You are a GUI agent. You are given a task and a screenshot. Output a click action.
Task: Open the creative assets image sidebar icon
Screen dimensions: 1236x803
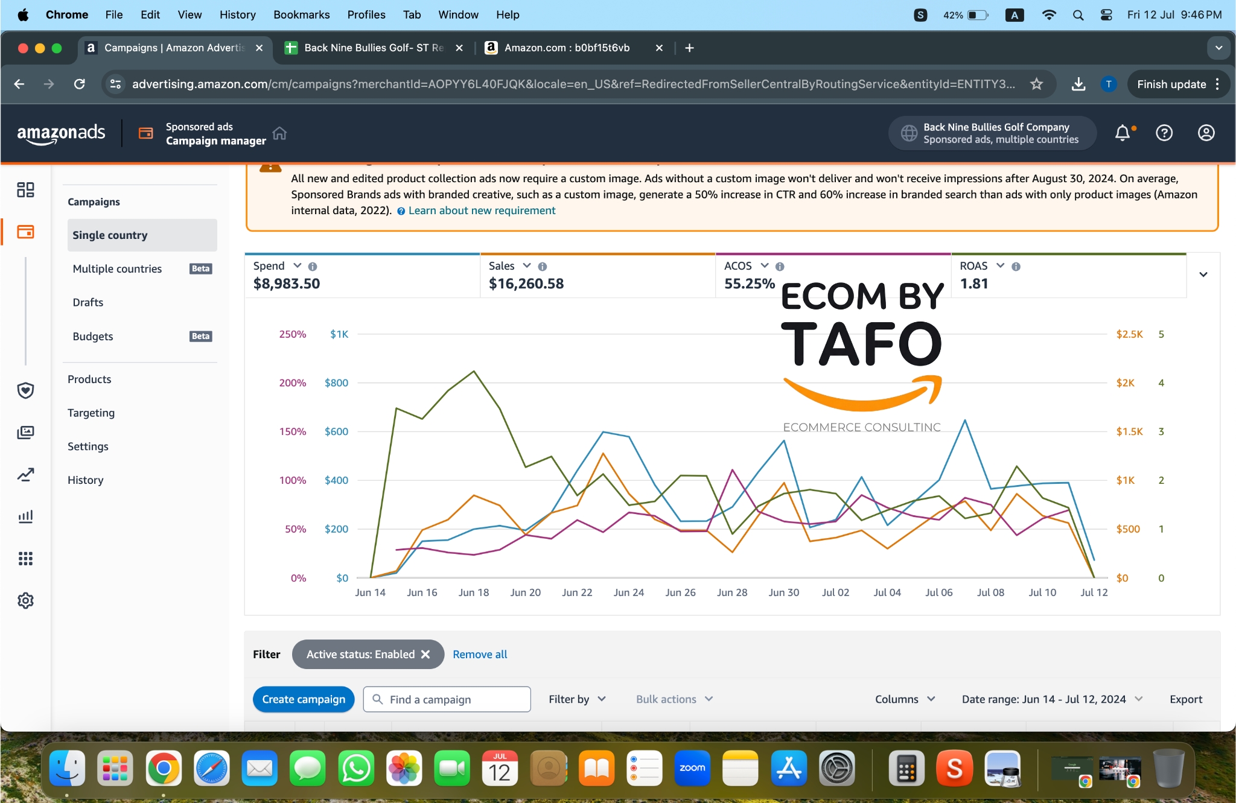pos(25,433)
